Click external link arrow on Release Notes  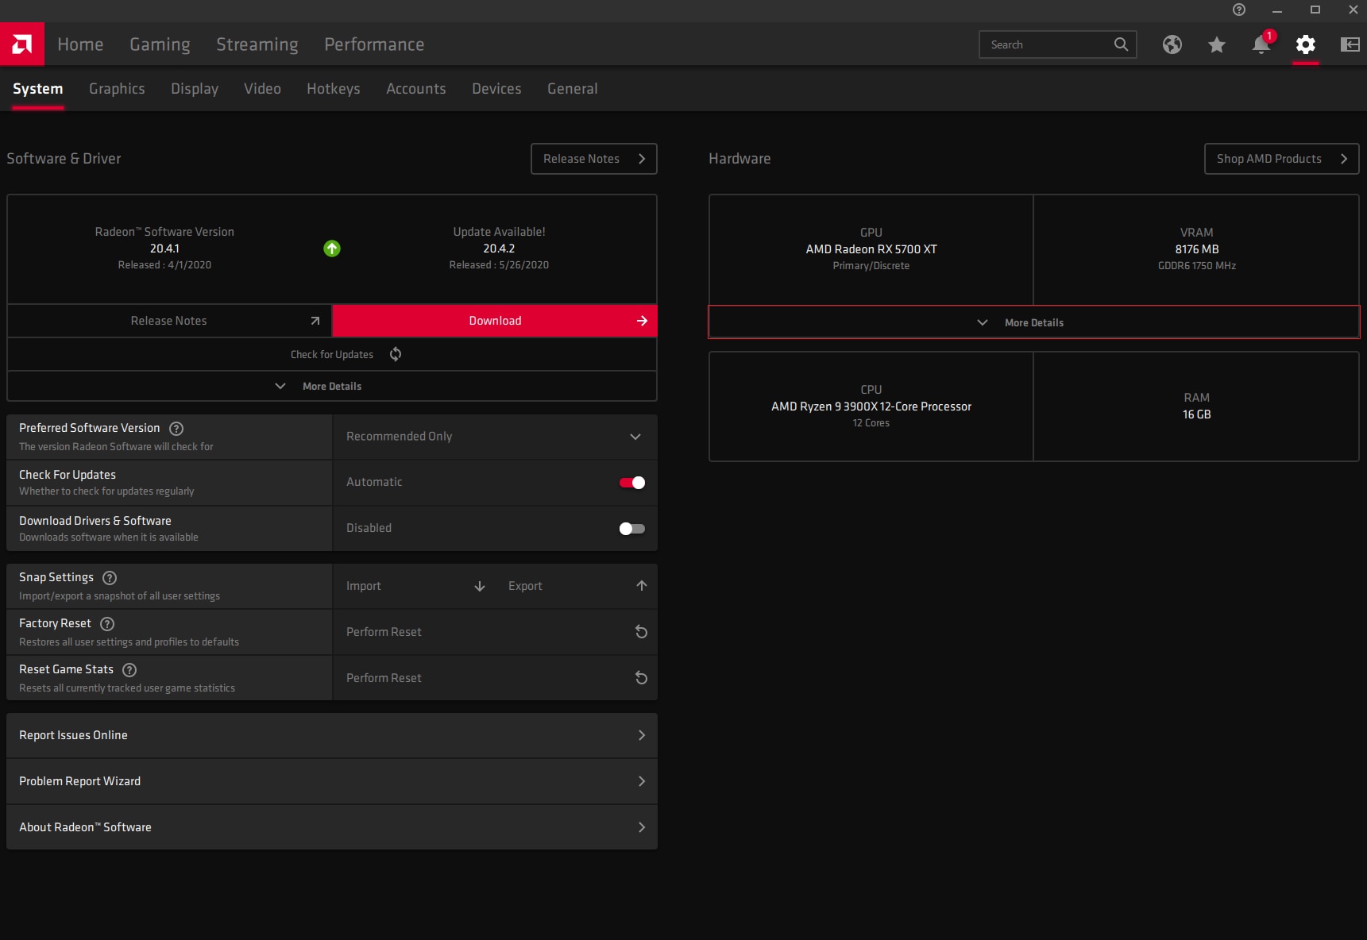coord(315,321)
